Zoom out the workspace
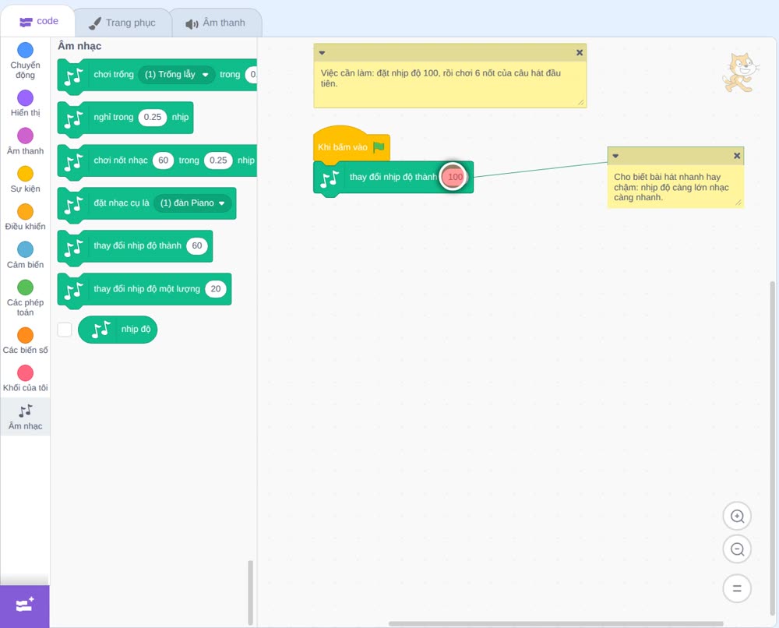 737,549
